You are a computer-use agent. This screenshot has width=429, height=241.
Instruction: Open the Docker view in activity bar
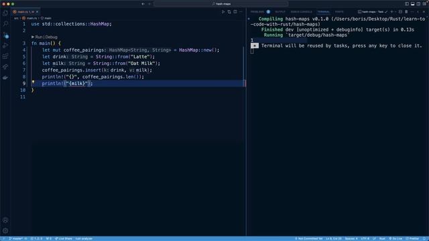[x=5, y=78]
